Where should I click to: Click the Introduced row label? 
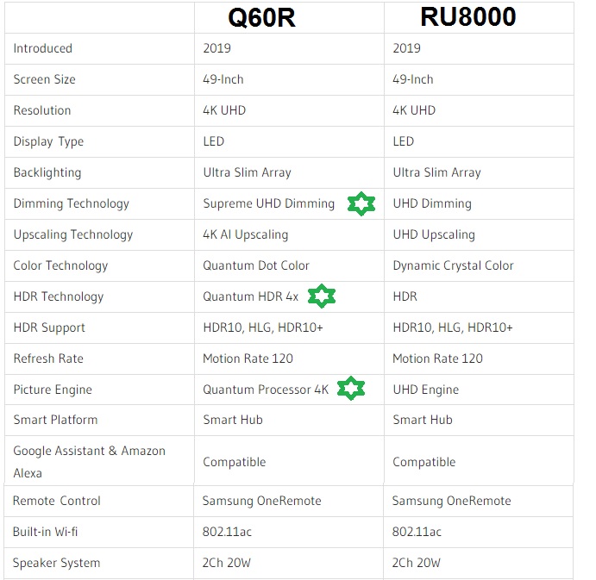43,48
